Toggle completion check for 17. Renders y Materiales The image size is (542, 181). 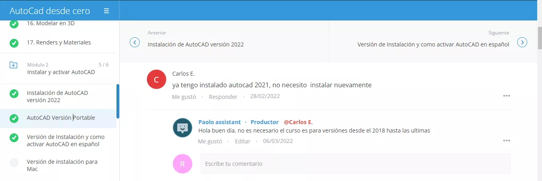coord(14,43)
